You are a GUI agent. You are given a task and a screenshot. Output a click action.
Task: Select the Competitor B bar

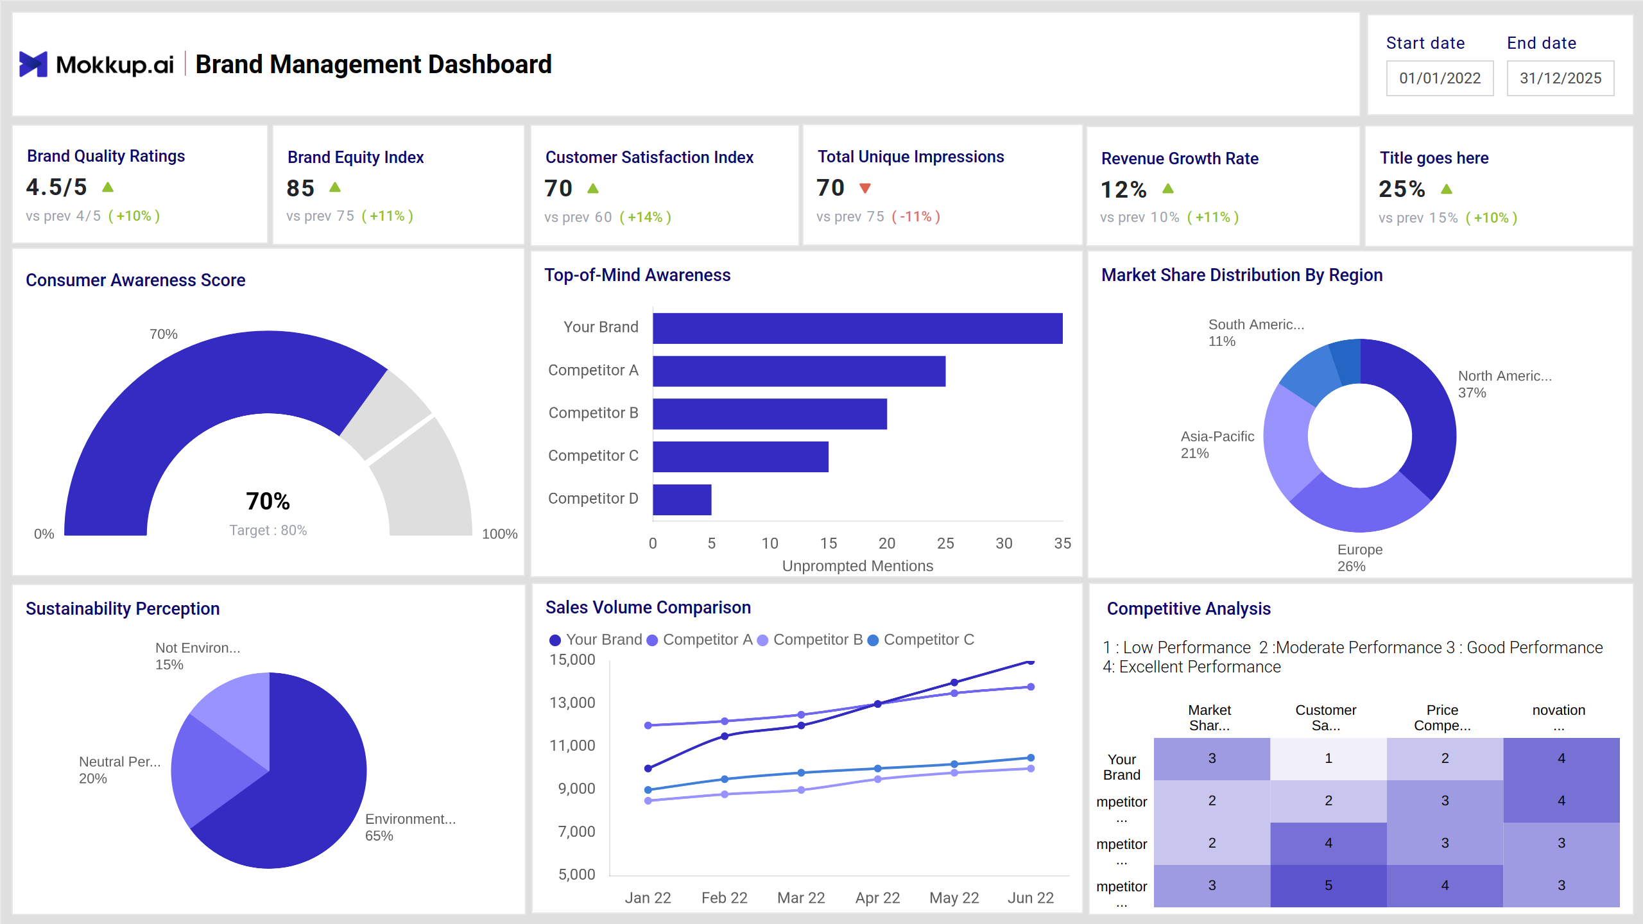click(x=770, y=414)
